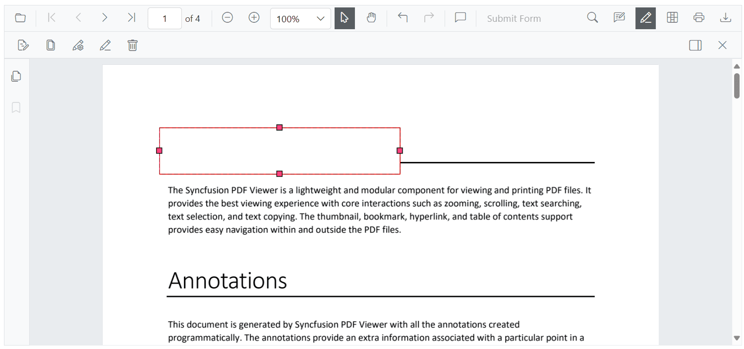Viewport: 744px width, 349px height.
Task: Click the page number input field
Action: [x=165, y=18]
